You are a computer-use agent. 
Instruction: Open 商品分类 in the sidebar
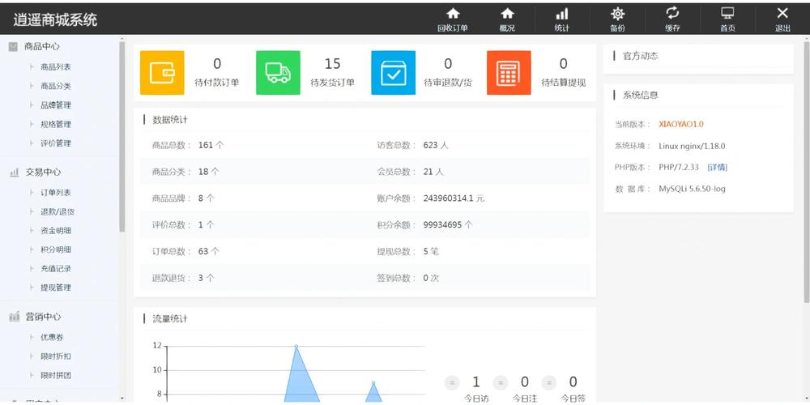coord(56,87)
